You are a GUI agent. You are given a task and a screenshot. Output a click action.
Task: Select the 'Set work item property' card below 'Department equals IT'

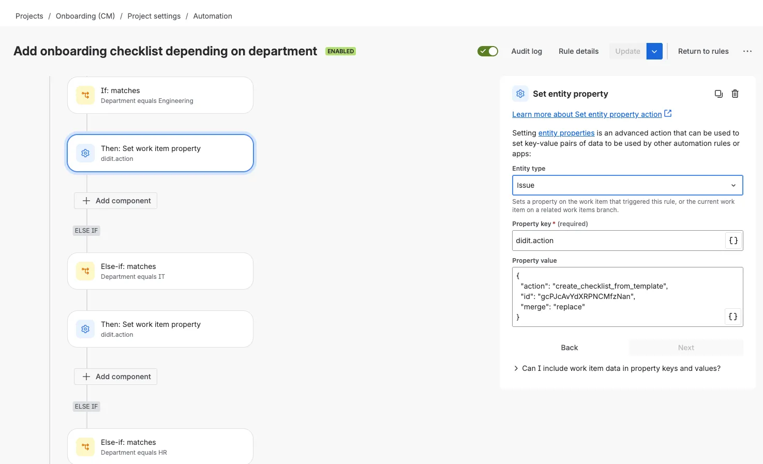click(160, 329)
